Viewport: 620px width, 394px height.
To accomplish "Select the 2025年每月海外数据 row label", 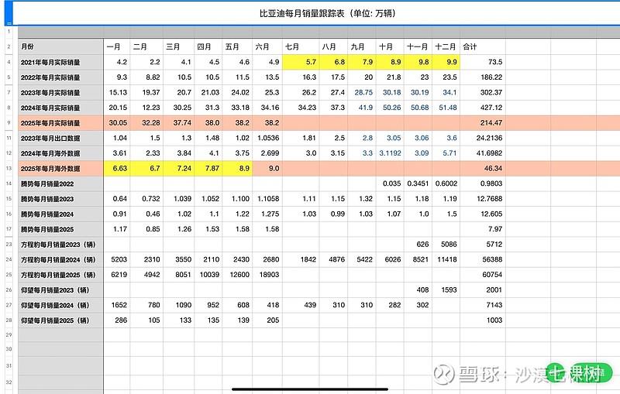I will (x=60, y=169).
